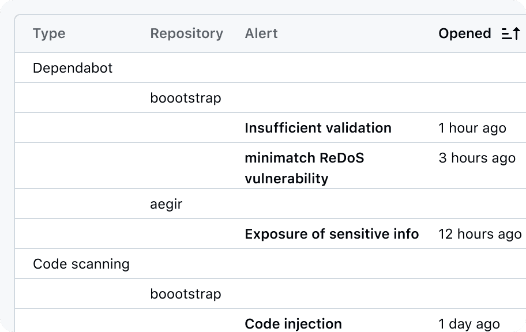
Task: Click the '3 hours ago' timestamp
Action: click(x=476, y=158)
